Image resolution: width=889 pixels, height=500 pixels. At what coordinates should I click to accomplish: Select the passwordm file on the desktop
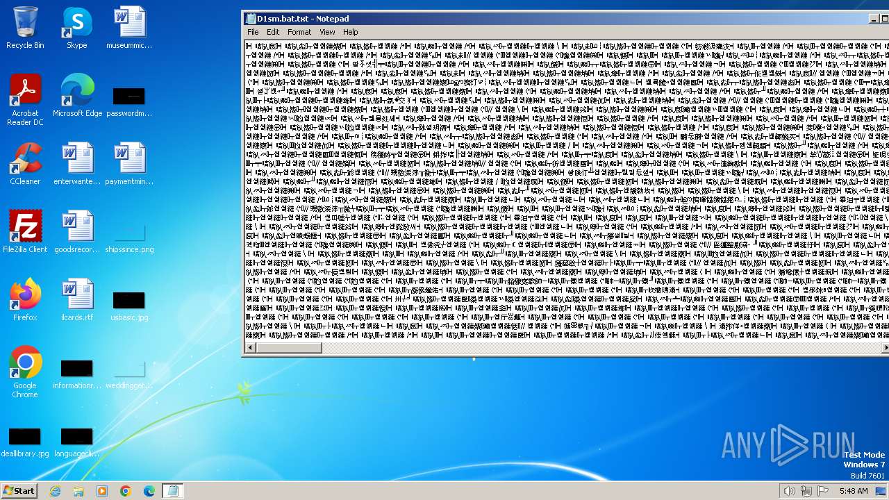pos(129,101)
